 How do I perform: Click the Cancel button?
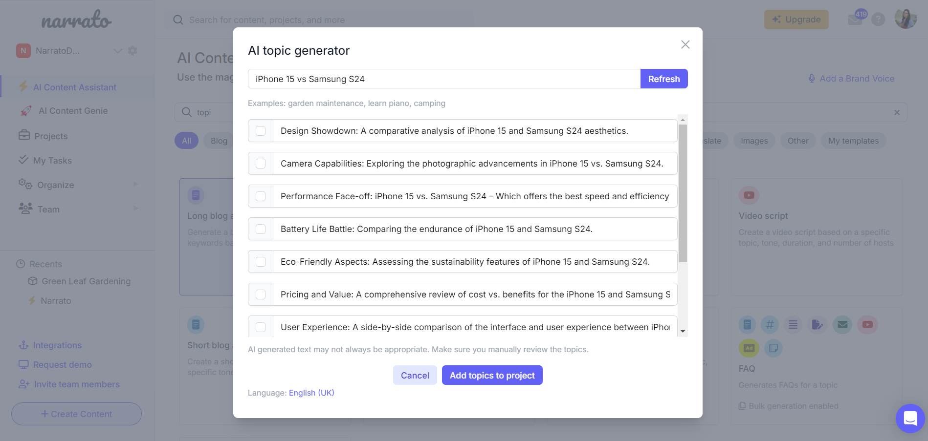click(x=415, y=375)
